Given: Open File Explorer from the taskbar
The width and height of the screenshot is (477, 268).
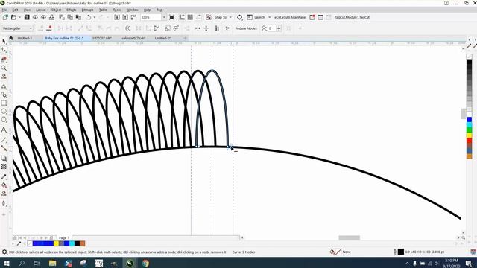Looking at the screenshot, I should [52, 263].
